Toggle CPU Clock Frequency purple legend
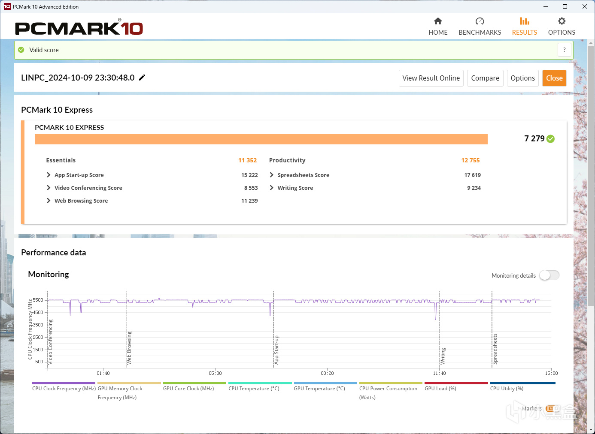595x434 pixels. 64,387
